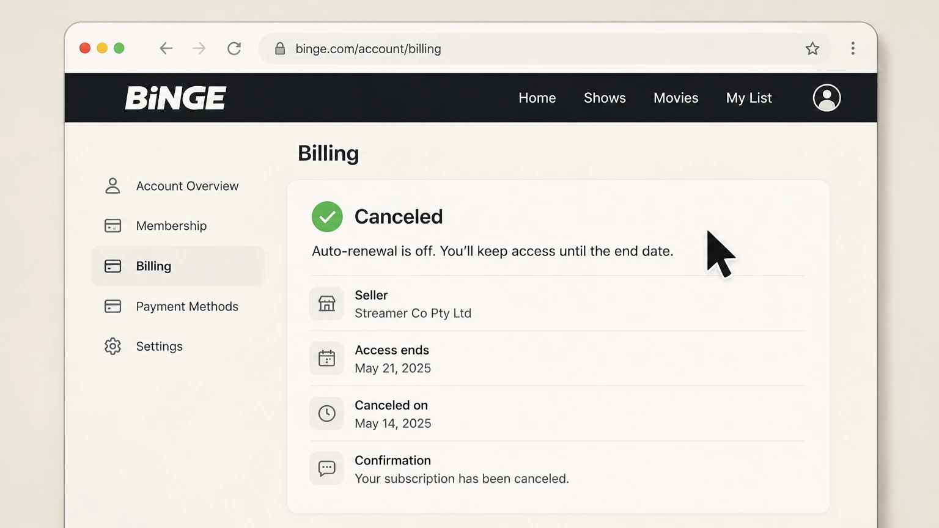
Task: Open Payment Methods in the sidebar
Action: [x=178, y=306]
